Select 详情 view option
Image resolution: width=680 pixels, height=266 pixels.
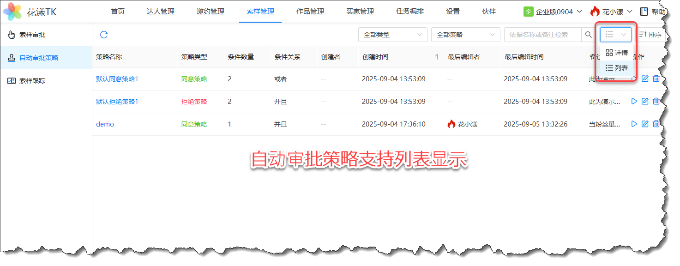pyautogui.click(x=617, y=53)
